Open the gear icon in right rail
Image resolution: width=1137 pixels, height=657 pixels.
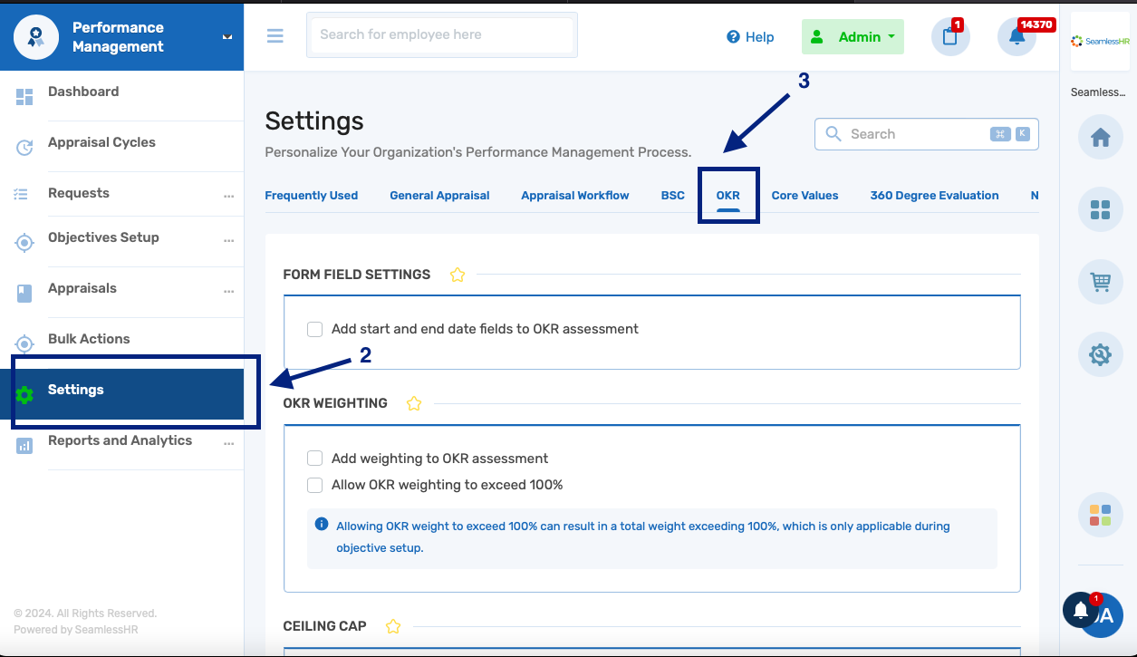tap(1101, 354)
